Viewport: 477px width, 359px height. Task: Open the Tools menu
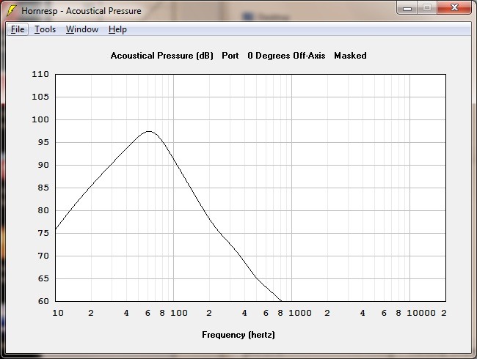pos(45,29)
